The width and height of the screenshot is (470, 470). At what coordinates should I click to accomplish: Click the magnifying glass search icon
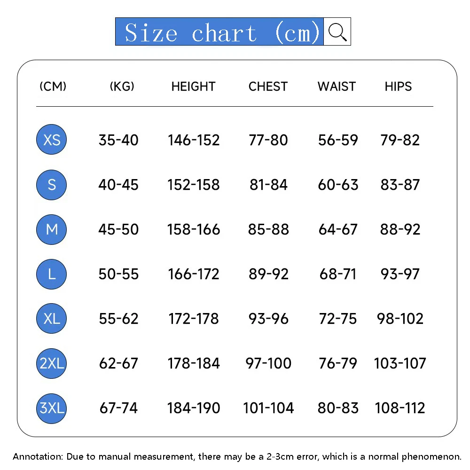[337, 31]
